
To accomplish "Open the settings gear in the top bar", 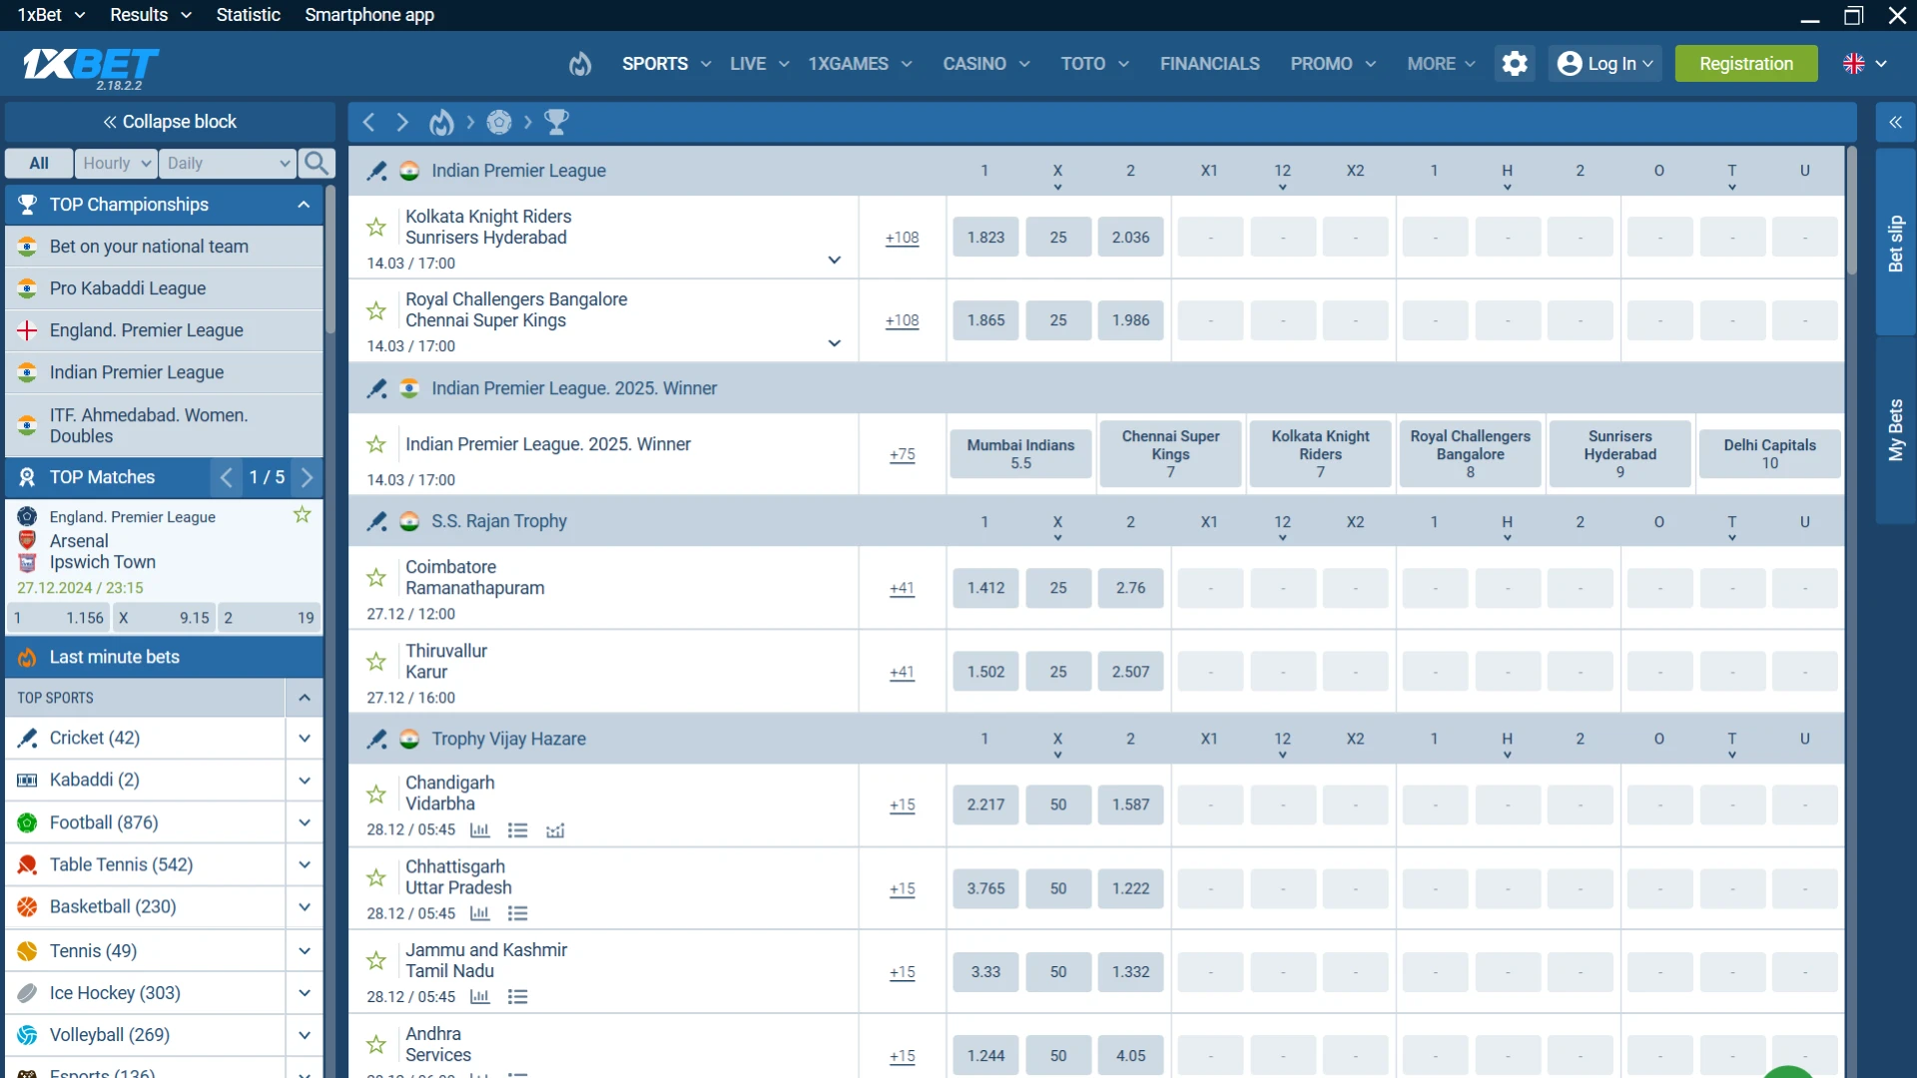I will [1515, 63].
